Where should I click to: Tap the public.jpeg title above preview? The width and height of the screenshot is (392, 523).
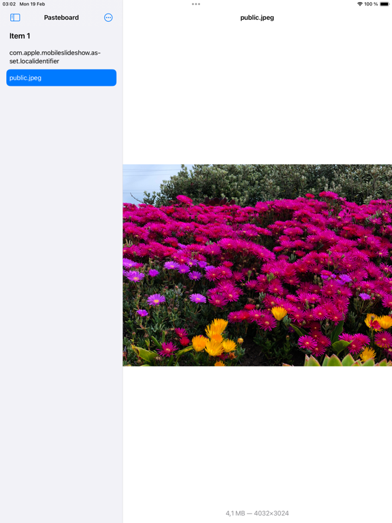click(257, 18)
